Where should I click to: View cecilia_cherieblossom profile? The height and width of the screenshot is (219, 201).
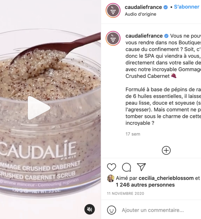click(166, 178)
